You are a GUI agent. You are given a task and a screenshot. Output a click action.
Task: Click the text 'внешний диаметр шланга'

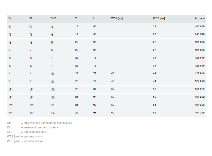click(41, 127)
